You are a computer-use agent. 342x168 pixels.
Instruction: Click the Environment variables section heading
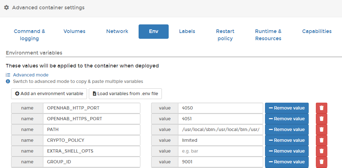coord(34,53)
